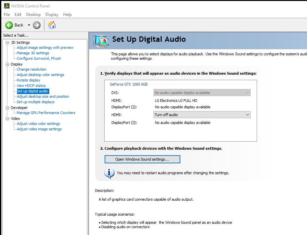Viewport: 307px width, 235px height.
Task: Open Adjust image settings with preview
Action: tap(45, 48)
